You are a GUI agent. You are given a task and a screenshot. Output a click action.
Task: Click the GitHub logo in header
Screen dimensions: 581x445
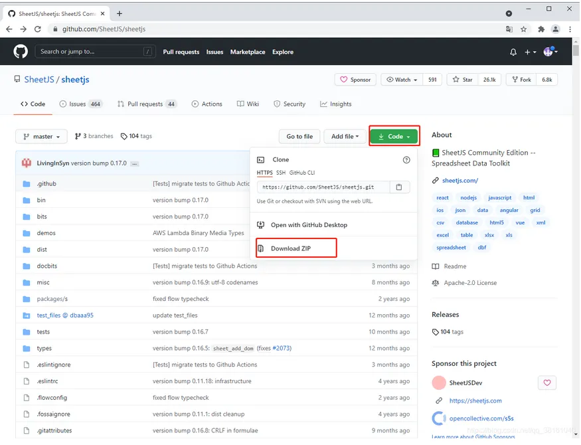click(x=21, y=52)
